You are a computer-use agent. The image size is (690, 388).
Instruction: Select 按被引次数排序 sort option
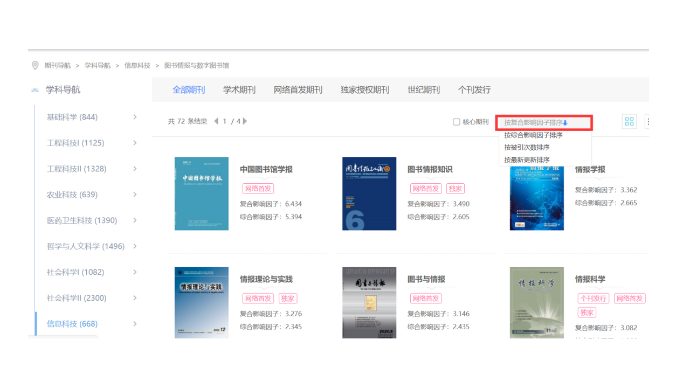pyautogui.click(x=527, y=147)
